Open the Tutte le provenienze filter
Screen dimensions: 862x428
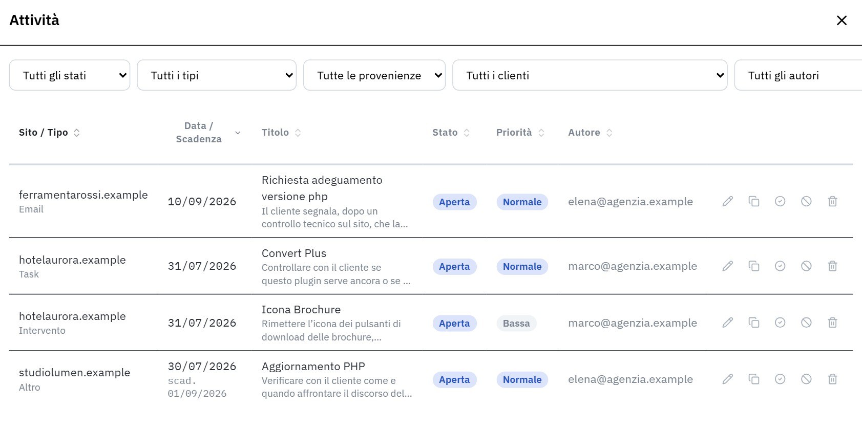pos(374,75)
